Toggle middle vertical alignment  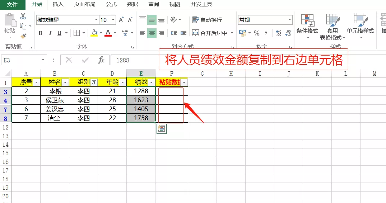click(152, 20)
